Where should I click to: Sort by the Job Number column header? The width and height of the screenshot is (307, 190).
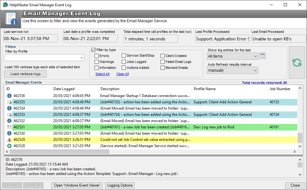coord(283,89)
